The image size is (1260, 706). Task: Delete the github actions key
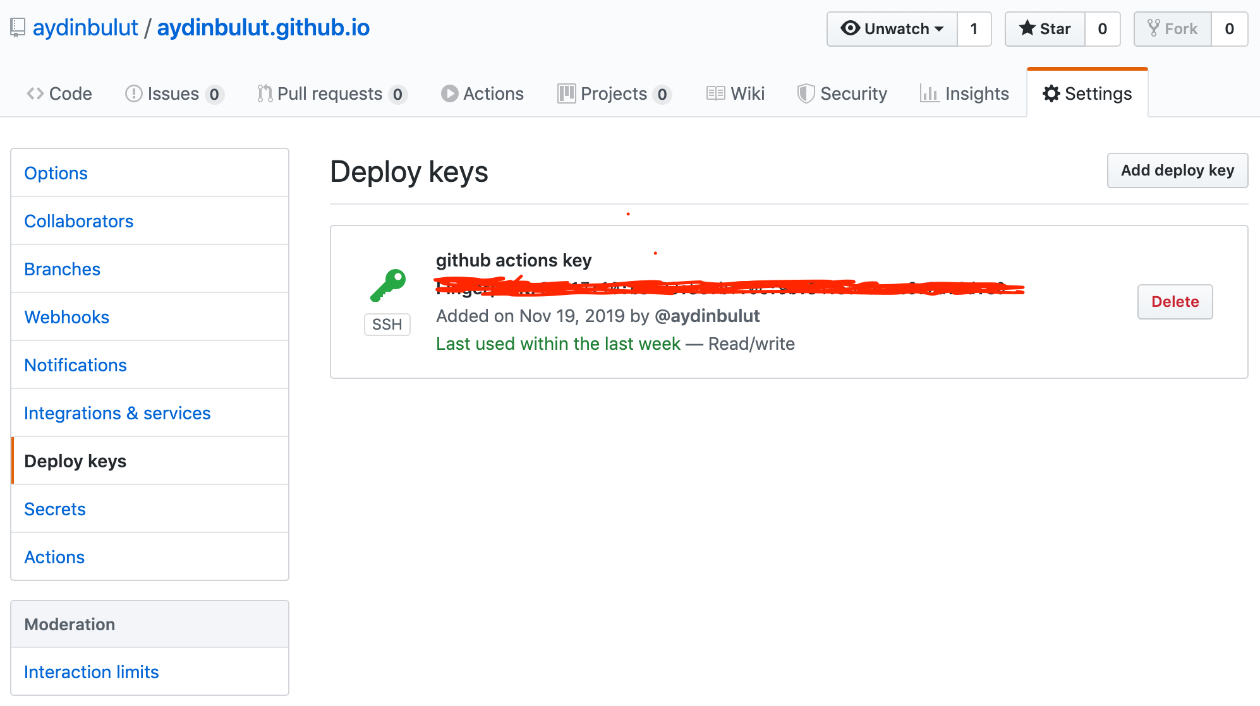point(1175,302)
